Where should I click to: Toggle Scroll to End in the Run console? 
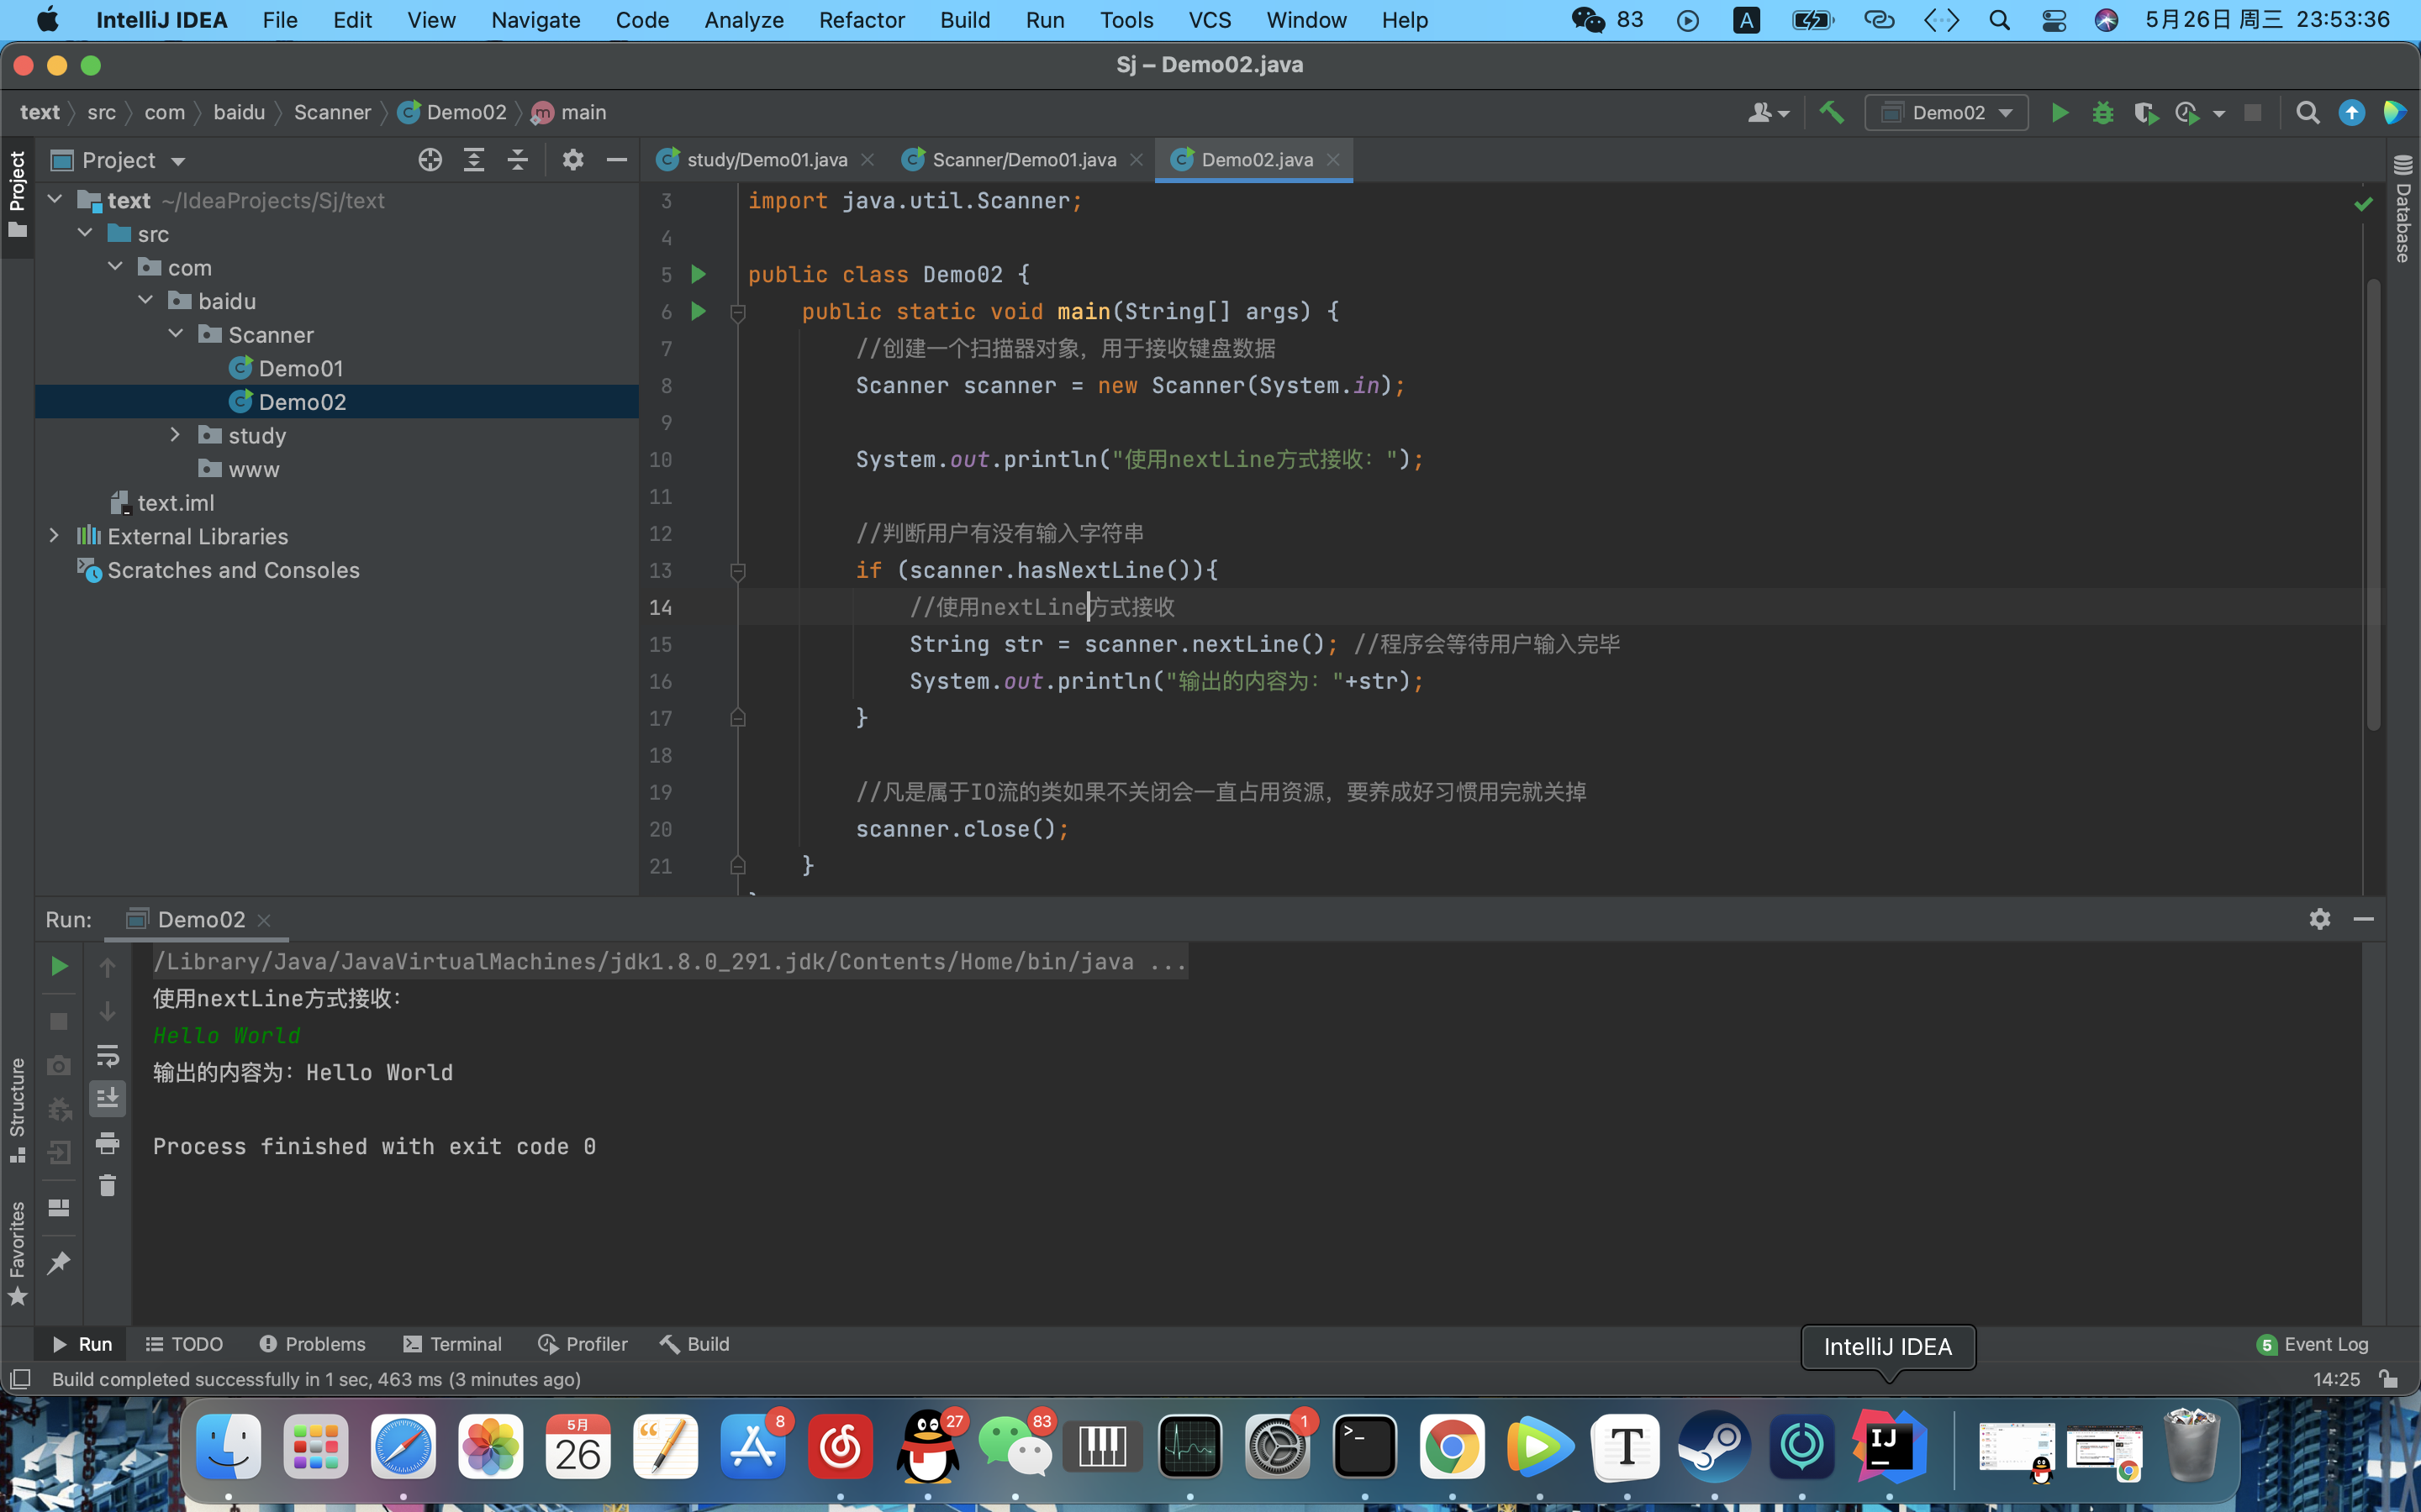[x=107, y=1098]
